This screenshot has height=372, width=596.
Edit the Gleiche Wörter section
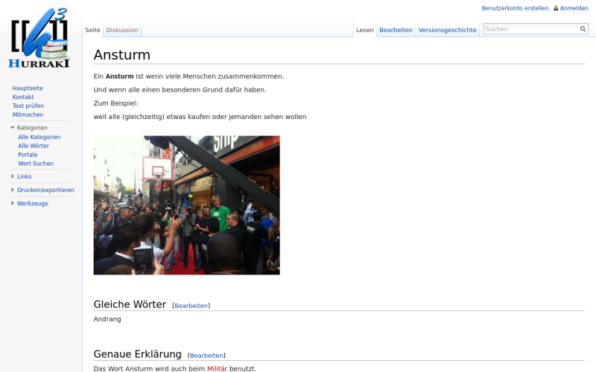coord(191,306)
